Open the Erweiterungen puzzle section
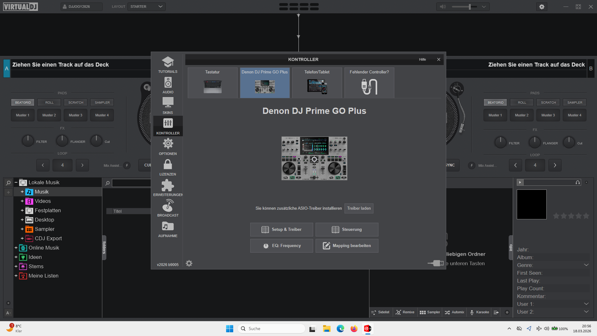The width and height of the screenshot is (597, 336). pyautogui.click(x=168, y=188)
